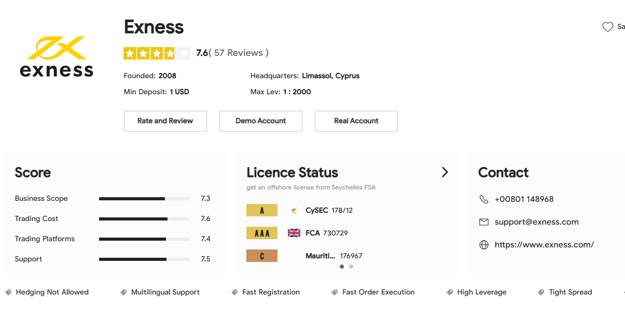
Task: Click the Support 7.5 value
Action: point(205,259)
